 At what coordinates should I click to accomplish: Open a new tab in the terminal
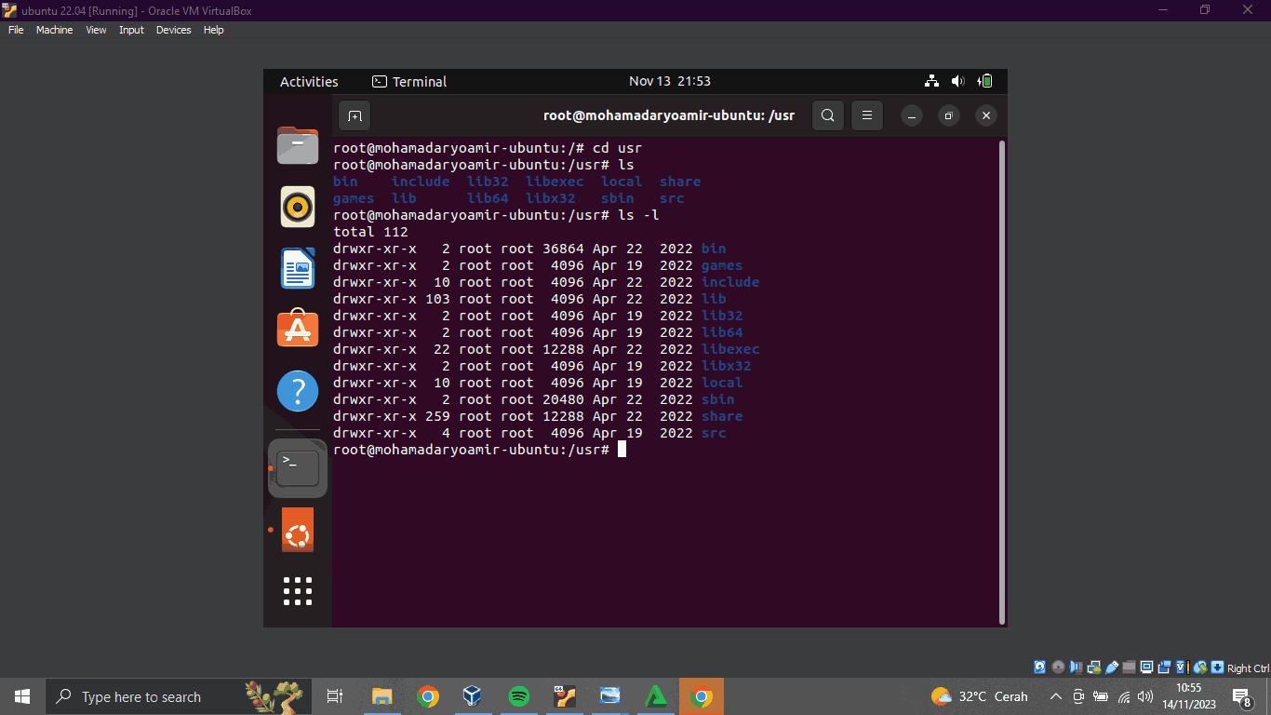(x=355, y=115)
